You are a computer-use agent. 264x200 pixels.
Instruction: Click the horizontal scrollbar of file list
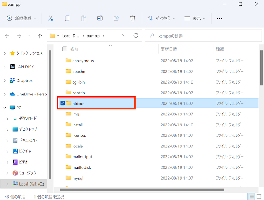(x=142, y=190)
